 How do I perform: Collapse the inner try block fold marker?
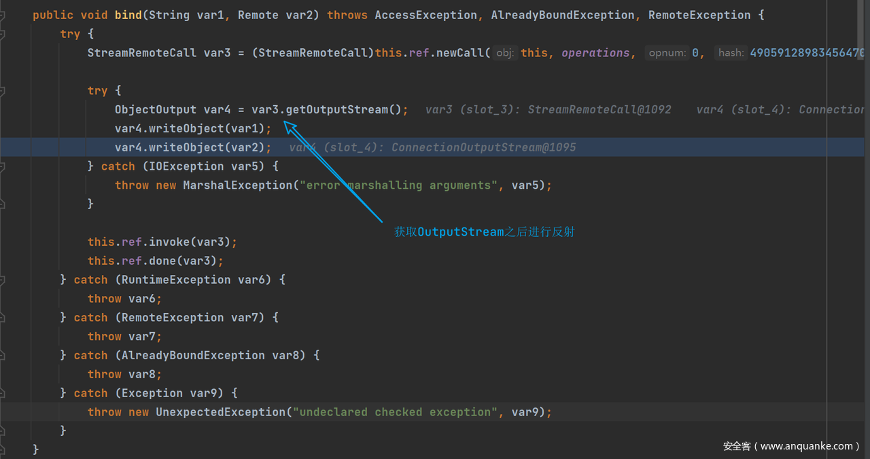pos(3,90)
